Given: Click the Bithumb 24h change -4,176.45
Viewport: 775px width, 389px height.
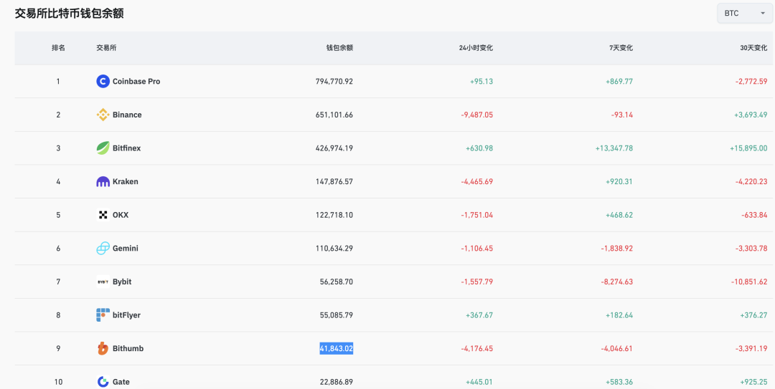Looking at the screenshot, I should tap(476, 348).
